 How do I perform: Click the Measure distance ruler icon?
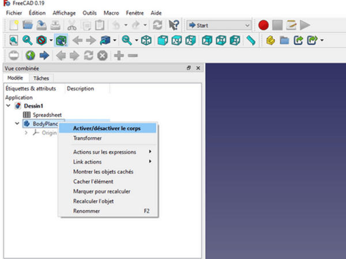point(250,40)
